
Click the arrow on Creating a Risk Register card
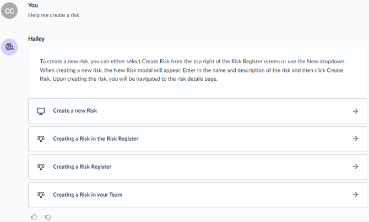click(355, 167)
